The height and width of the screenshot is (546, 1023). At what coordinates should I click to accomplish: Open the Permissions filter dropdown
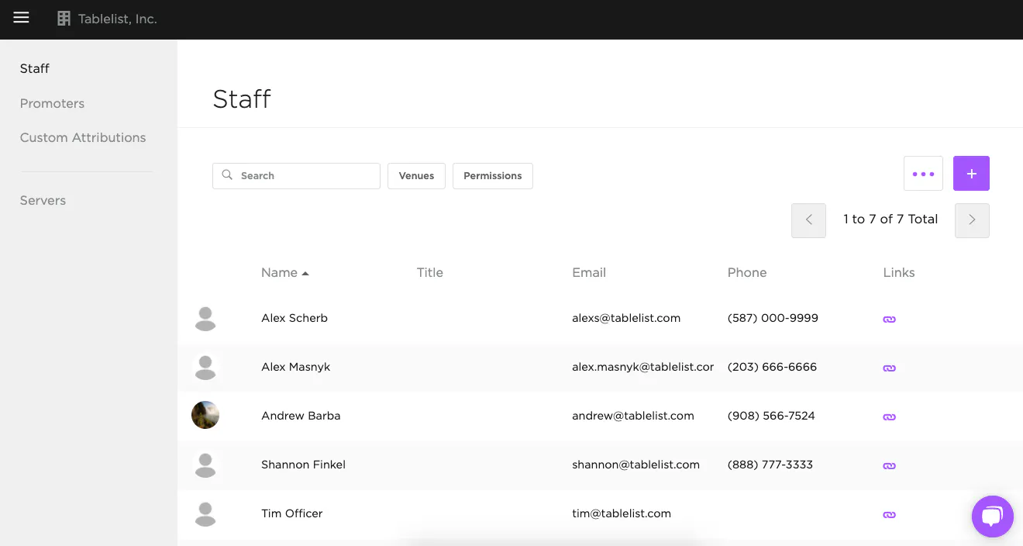point(492,176)
